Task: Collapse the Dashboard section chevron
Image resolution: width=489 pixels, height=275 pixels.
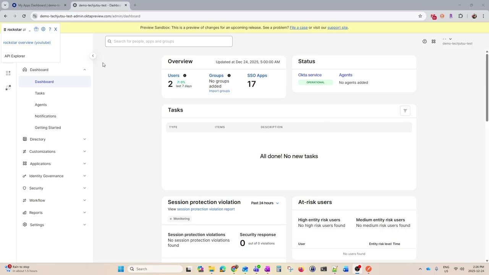Action: pos(84,70)
